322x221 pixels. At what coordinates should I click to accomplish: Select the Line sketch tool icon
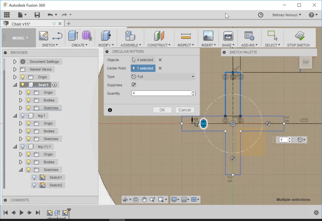[x=57, y=36]
